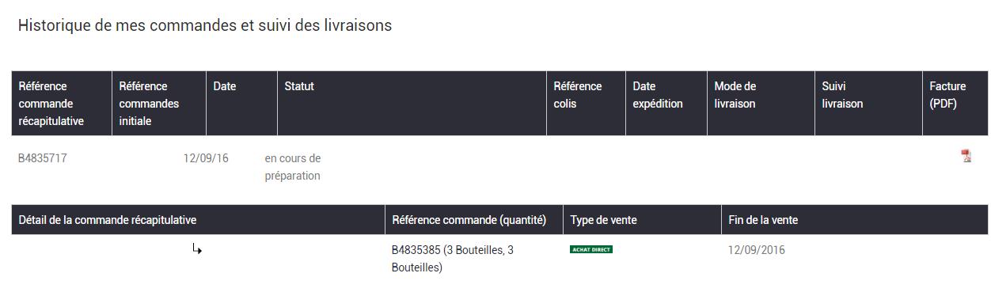Click the en cours de préparation status
991x292 pixels.
pyautogui.click(x=293, y=167)
